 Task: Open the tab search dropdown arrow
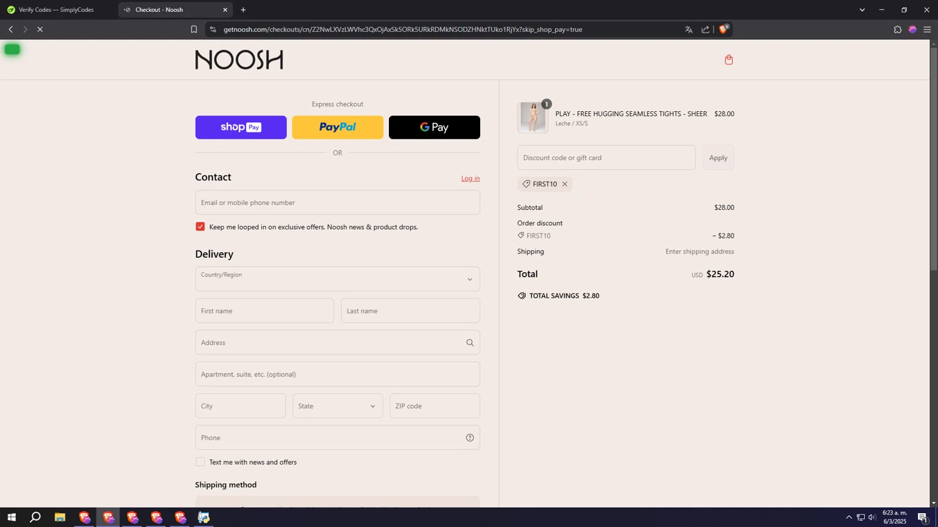point(862,10)
